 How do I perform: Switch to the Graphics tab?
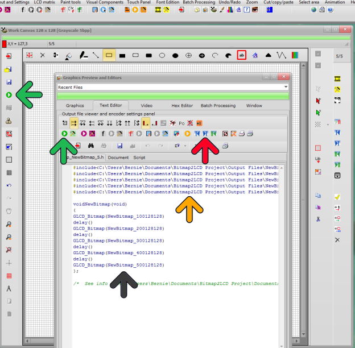click(75, 105)
